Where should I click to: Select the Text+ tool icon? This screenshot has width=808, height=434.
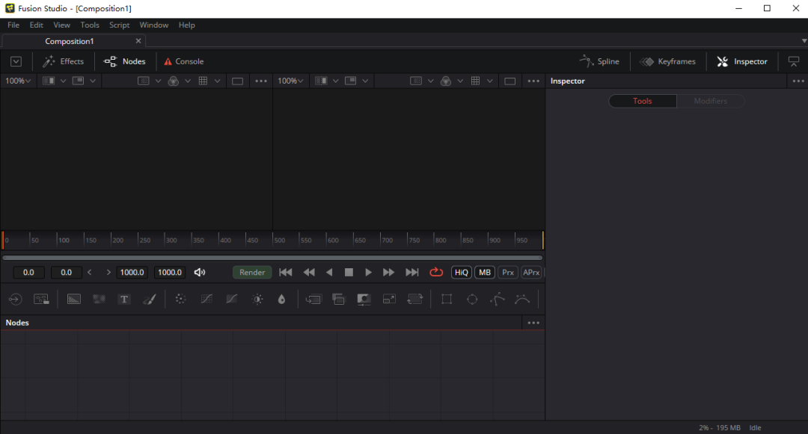pyautogui.click(x=124, y=300)
